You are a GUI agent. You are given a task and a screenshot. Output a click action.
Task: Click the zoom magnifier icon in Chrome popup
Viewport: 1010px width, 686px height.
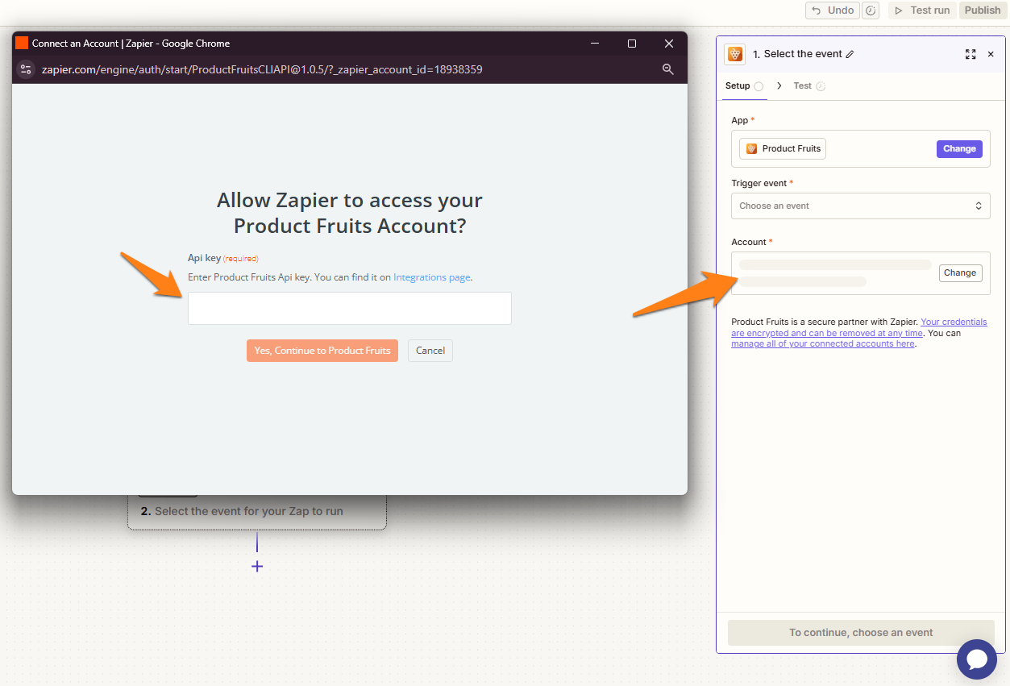tap(667, 69)
